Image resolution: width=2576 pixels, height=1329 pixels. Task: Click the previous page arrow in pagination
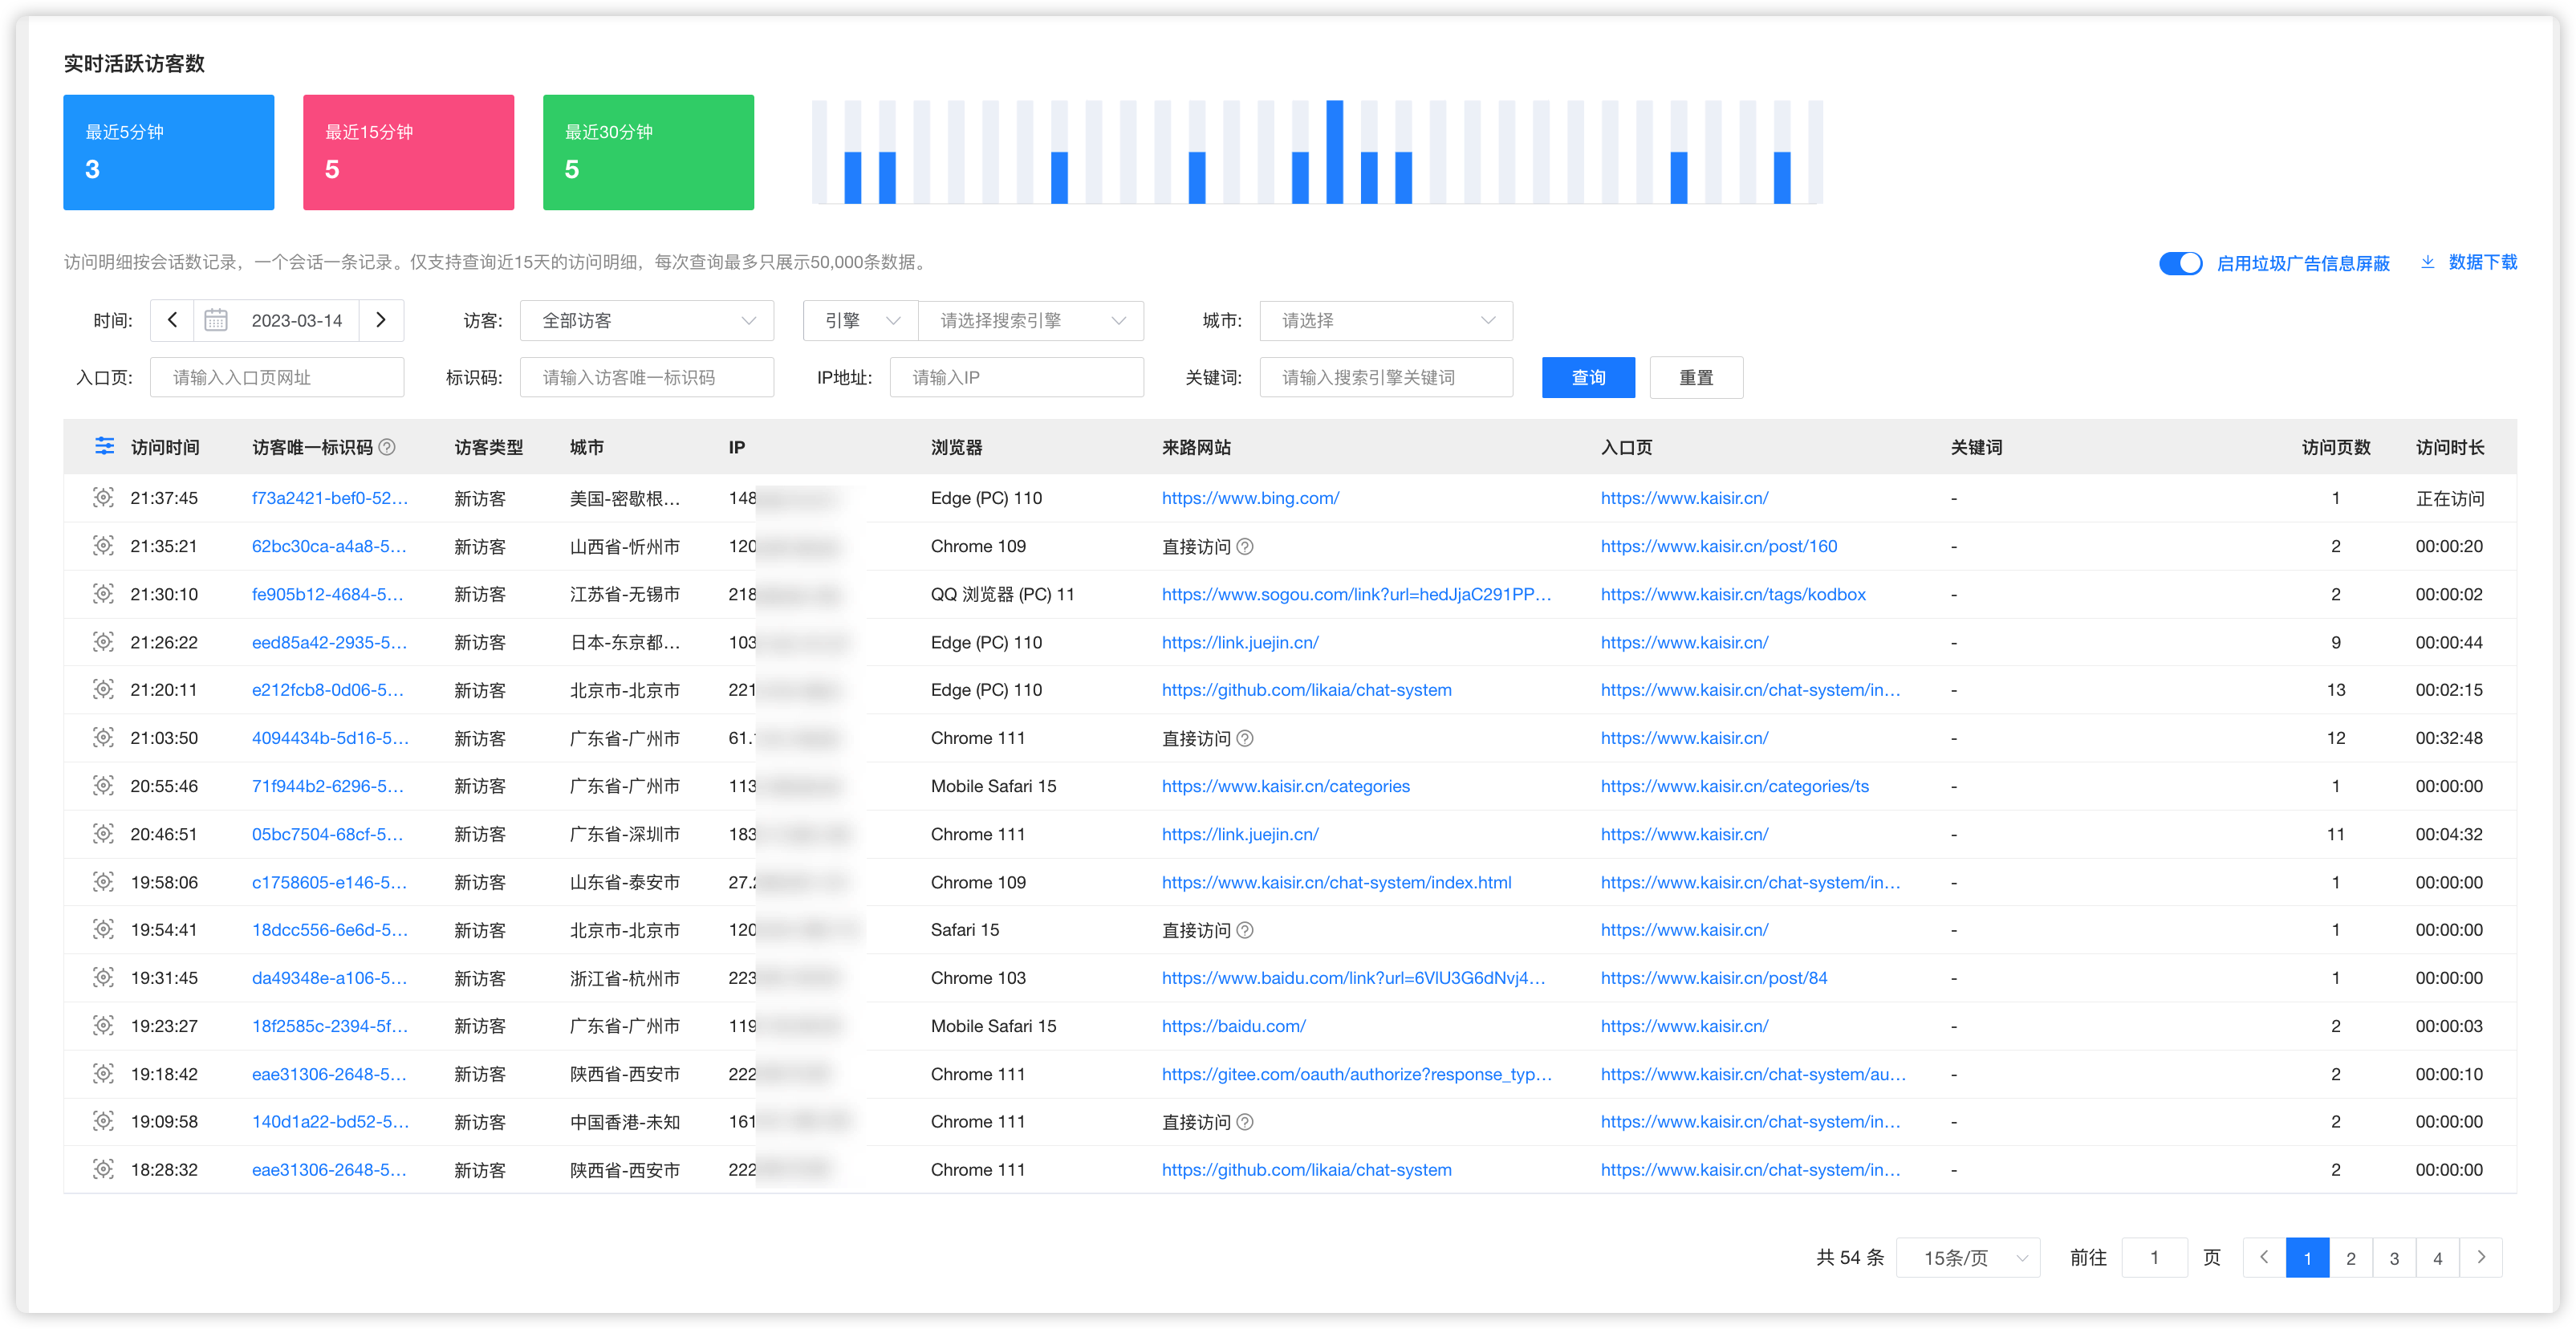[x=2264, y=1258]
